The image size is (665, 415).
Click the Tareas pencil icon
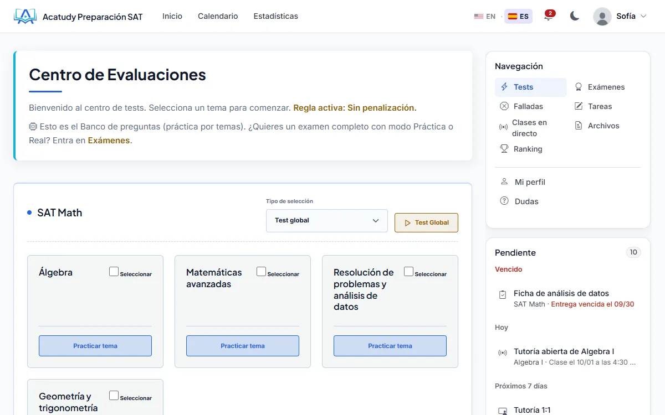coord(579,106)
